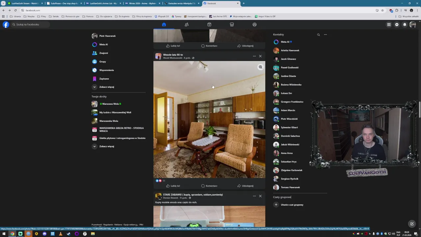The width and height of the screenshot is (421, 237).
Task: Open reactions count 11
Action: pyautogui.click(x=164, y=181)
